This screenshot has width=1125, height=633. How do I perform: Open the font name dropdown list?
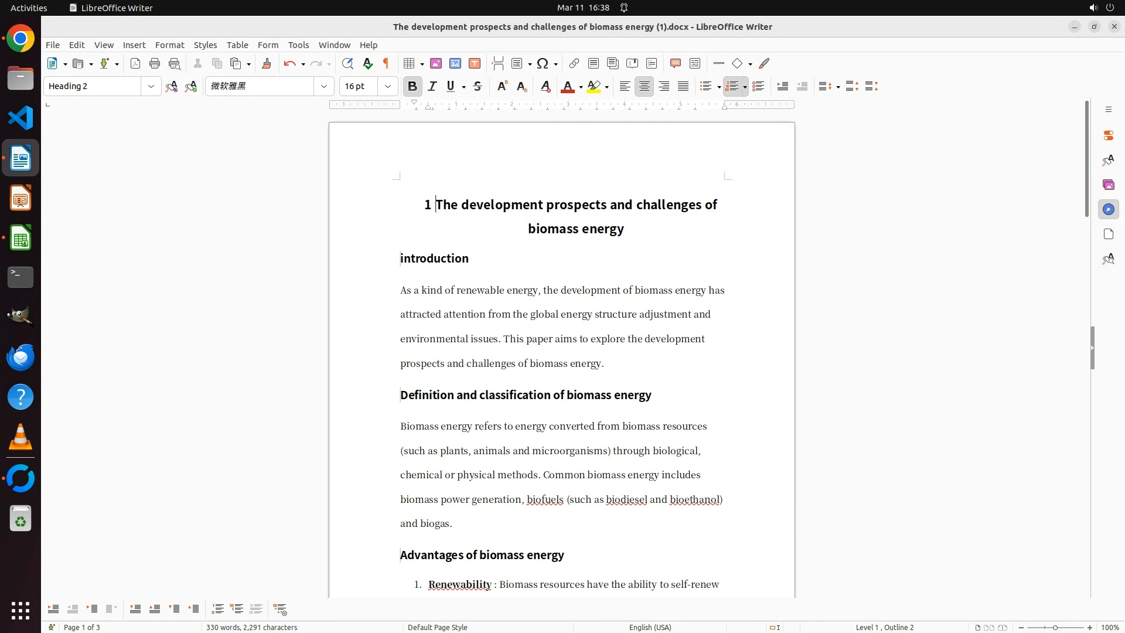[x=324, y=86]
